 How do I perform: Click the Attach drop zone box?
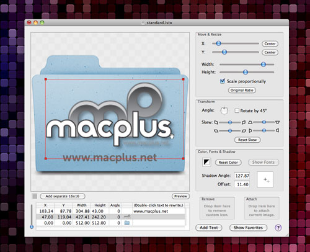tap(262, 208)
